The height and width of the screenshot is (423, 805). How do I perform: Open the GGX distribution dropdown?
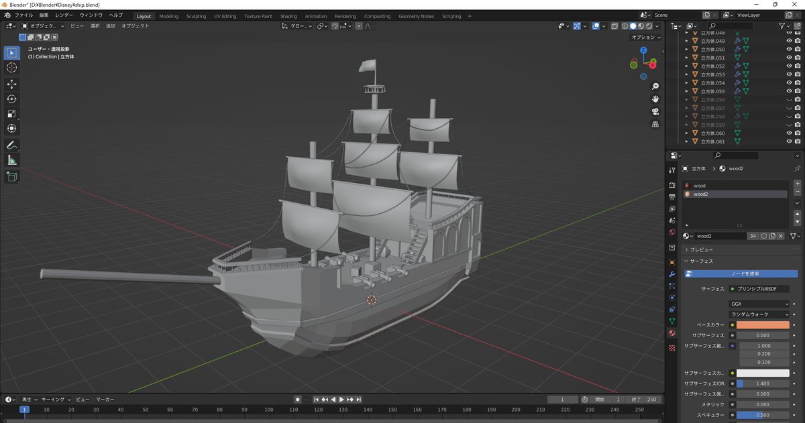759,304
